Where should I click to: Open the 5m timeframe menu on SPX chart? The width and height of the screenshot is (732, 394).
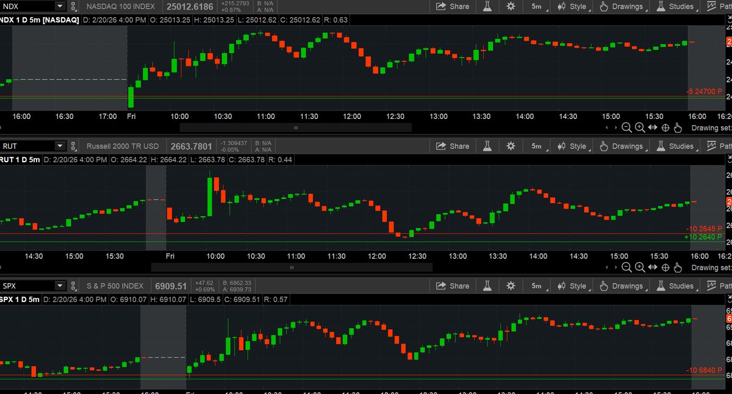click(537, 285)
